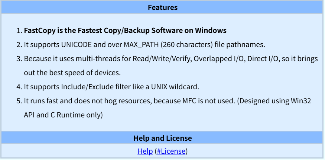Screen dimensions: 325x160
Task: Click the bold FastCopy Fastest Copy/Backup headline
Action: click(x=125, y=31)
